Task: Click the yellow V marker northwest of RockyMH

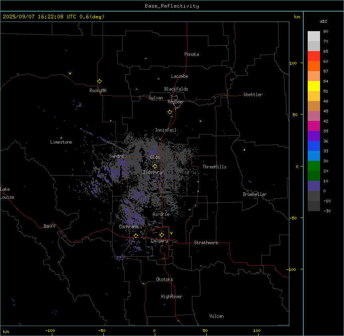Action: click(70, 73)
